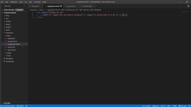Click the HTML file icon on posts.html tab
Viewport: 191px width, 107px height.
[x=66, y=6]
